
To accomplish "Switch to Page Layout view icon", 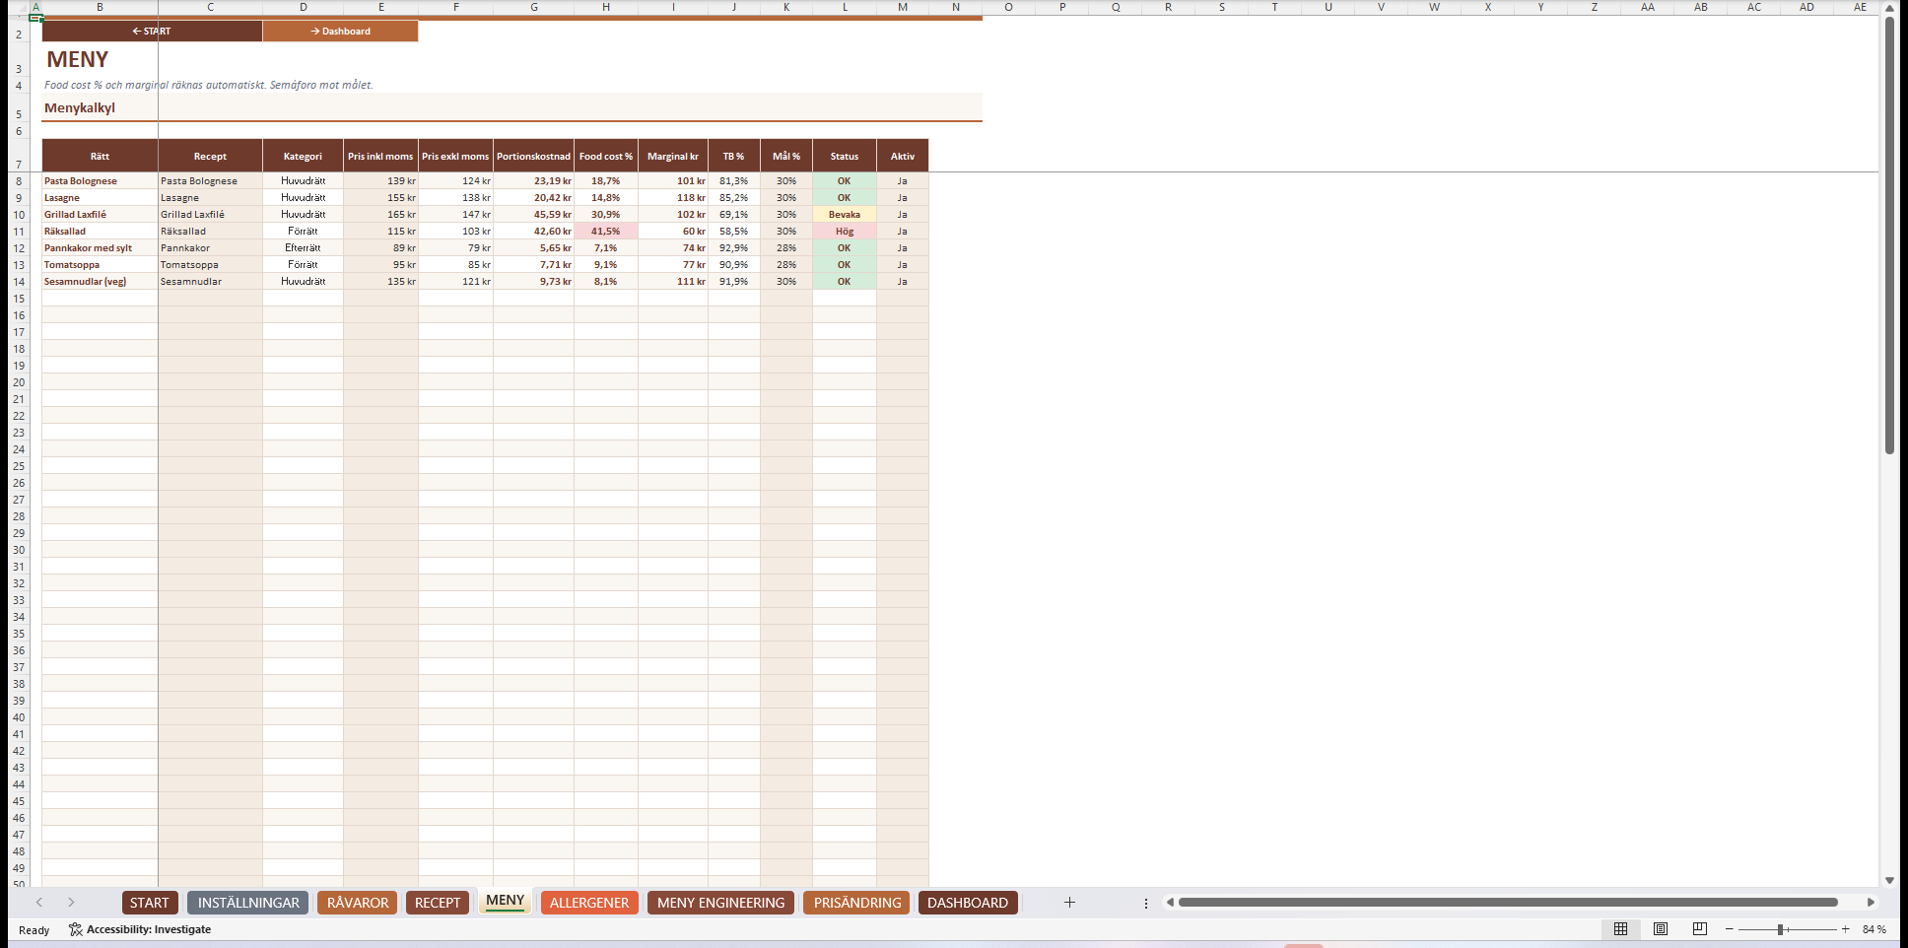I will pyautogui.click(x=1661, y=929).
